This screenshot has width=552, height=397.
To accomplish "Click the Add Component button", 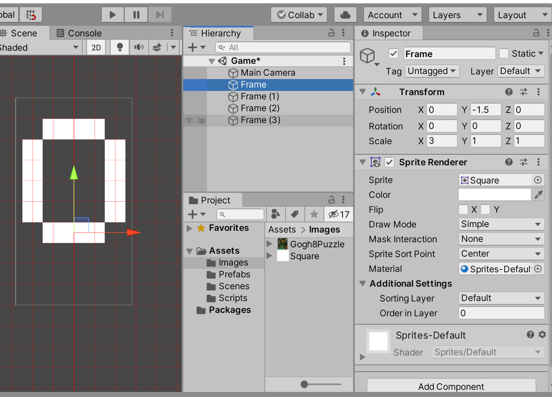I will (451, 387).
